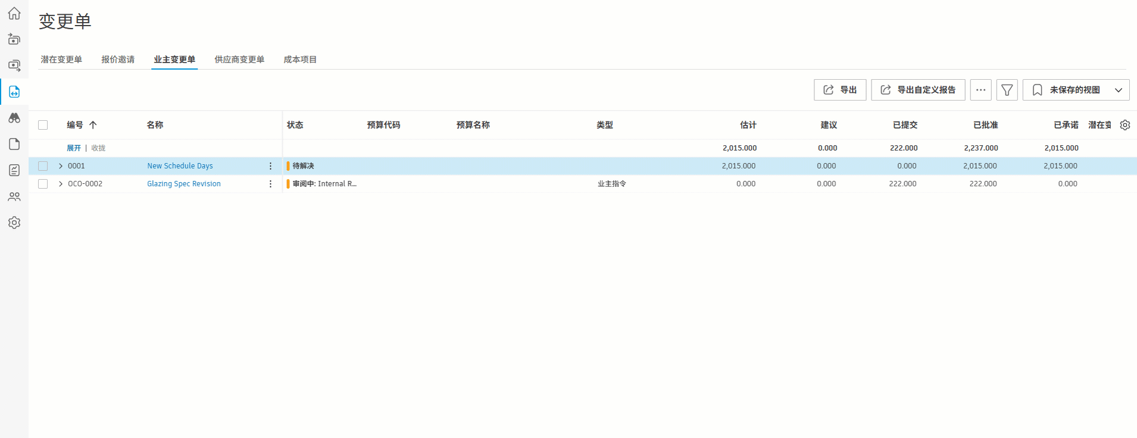This screenshot has width=1137, height=438.
Task: Click 收拢 to collapse all rows
Action: [x=98, y=148]
